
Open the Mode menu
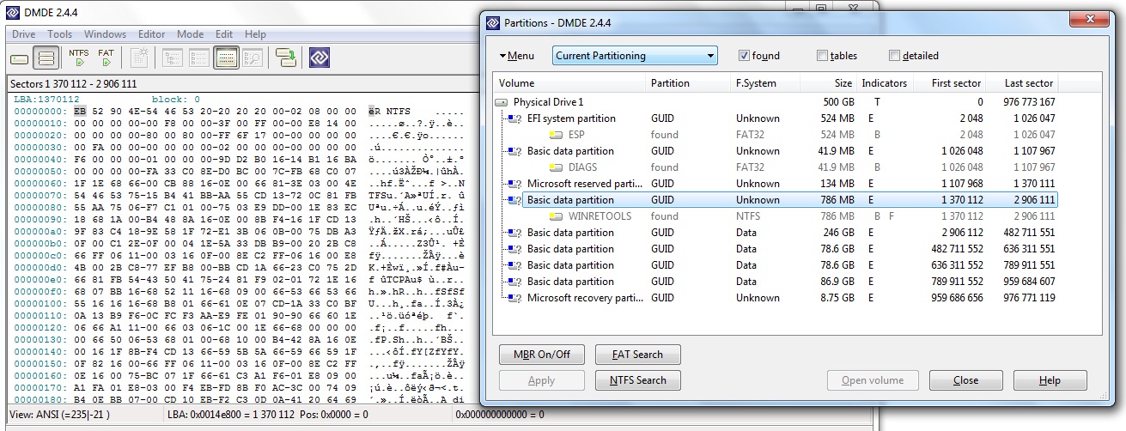(x=190, y=34)
